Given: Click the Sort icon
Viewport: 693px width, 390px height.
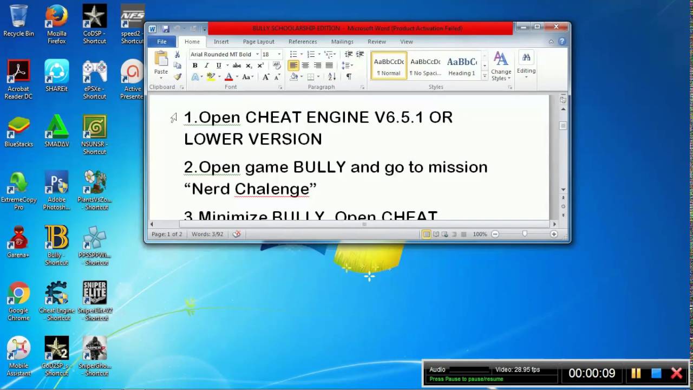Looking at the screenshot, I should tap(332, 77).
